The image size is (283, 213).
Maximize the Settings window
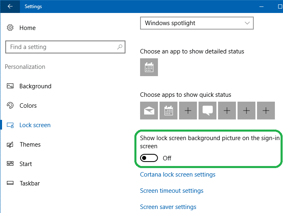click(280, 6)
